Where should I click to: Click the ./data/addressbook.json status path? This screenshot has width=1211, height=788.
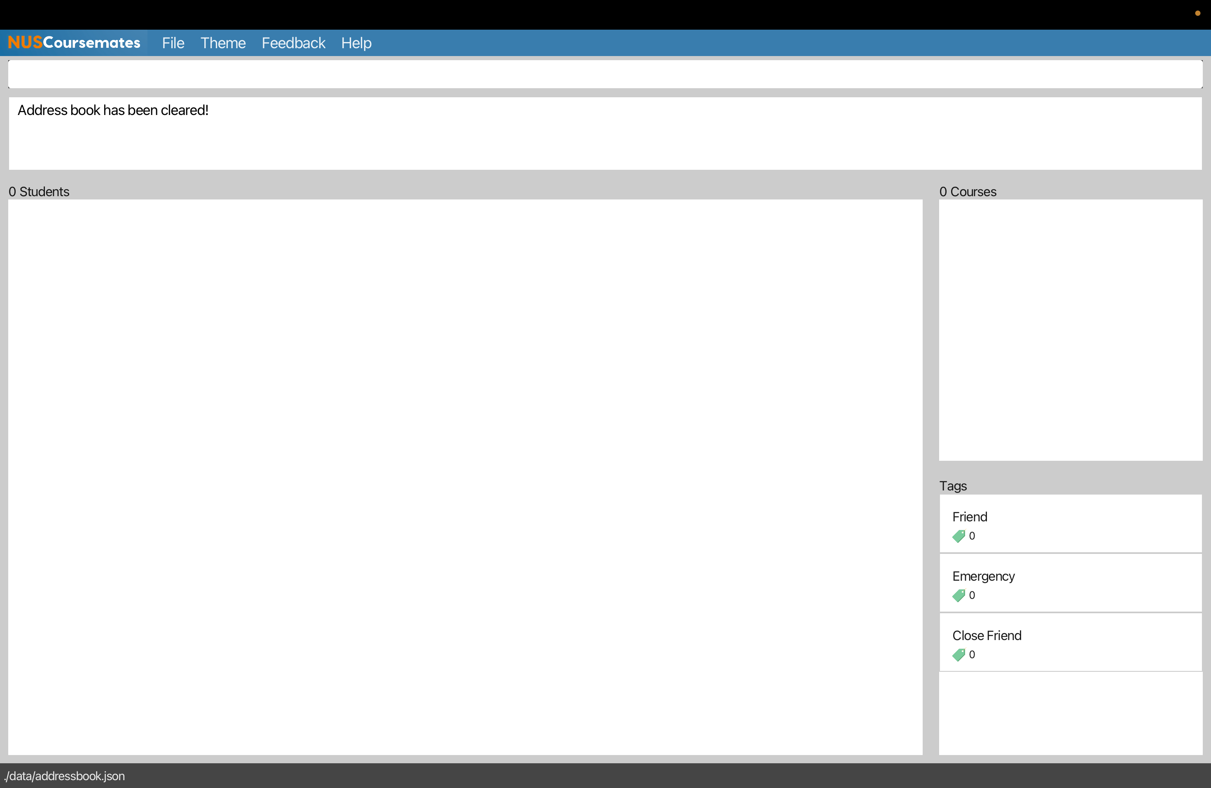(x=65, y=776)
